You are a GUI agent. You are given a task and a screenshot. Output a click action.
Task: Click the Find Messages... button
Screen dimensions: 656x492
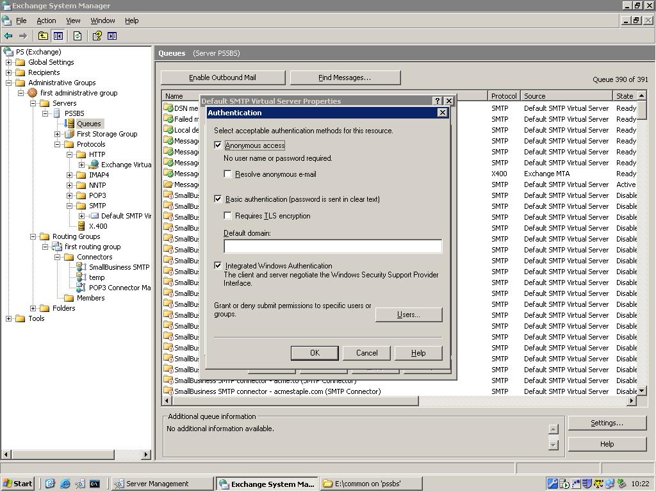(x=345, y=78)
